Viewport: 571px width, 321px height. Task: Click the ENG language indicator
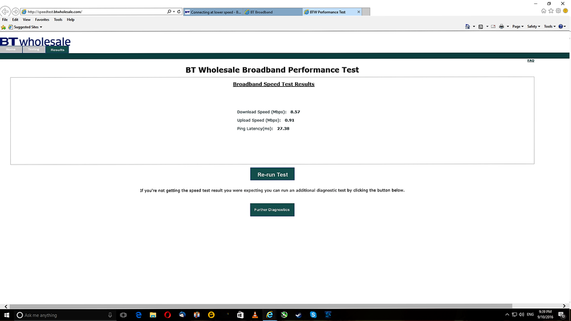(x=530, y=315)
